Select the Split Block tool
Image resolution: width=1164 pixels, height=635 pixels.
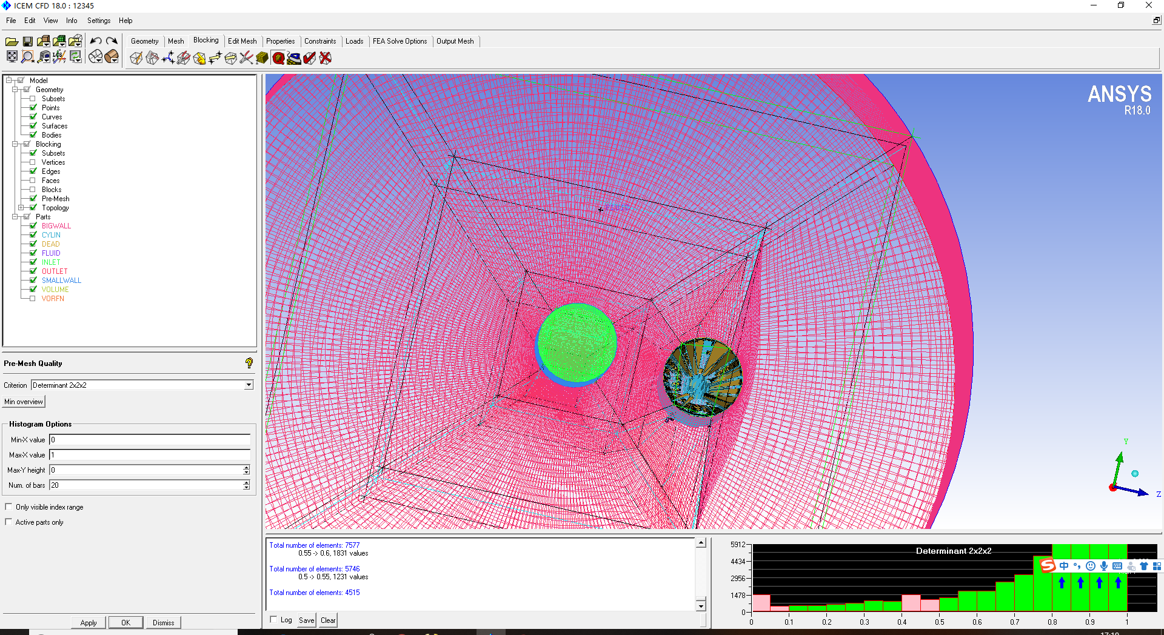click(152, 58)
